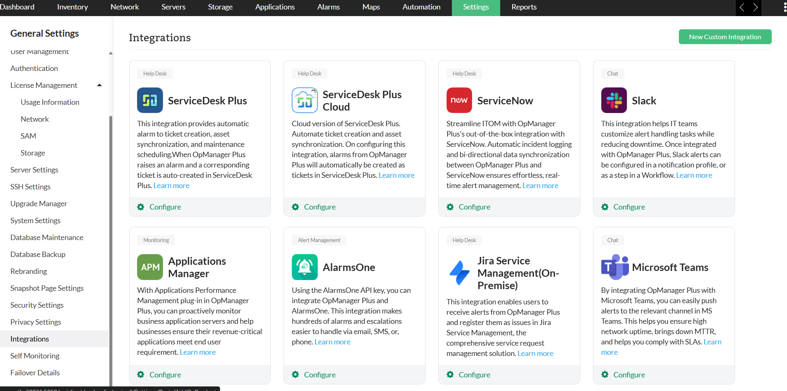Click the AlarmsOne bell logo icon
This screenshot has height=391, width=787.
pyautogui.click(x=305, y=267)
